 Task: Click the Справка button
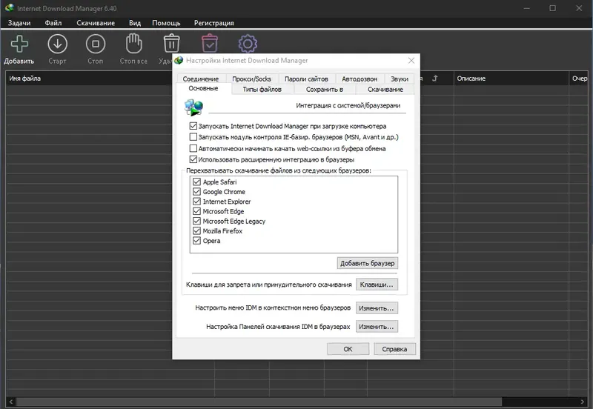coord(394,349)
